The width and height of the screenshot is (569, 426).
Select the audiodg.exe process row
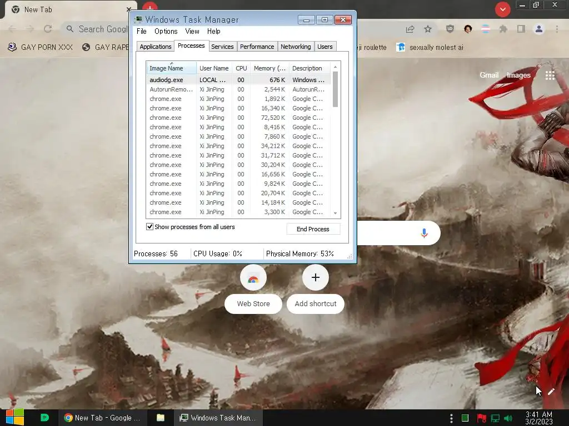point(238,80)
